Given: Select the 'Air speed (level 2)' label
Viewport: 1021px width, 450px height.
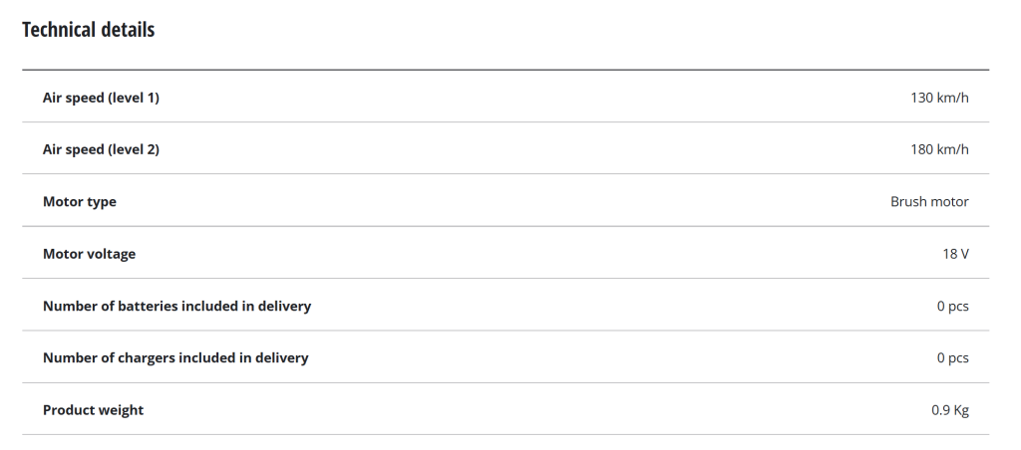Looking at the screenshot, I should click(x=101, y=149).
